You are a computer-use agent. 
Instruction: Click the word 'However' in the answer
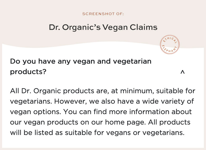[71, 101]
